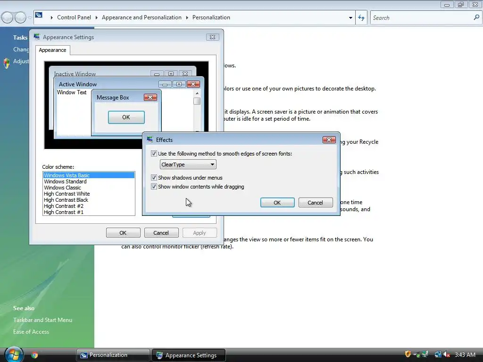Select High Contrast White scheme

pyautogui.click(x=89, y=194)
